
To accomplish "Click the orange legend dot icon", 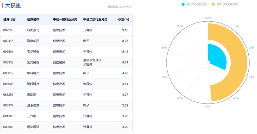I will [213, 4].
